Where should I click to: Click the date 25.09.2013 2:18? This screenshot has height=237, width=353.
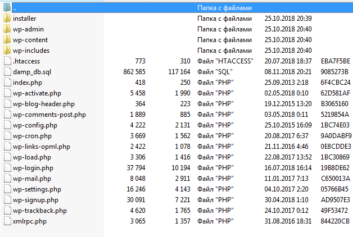[x=286, y=83]
